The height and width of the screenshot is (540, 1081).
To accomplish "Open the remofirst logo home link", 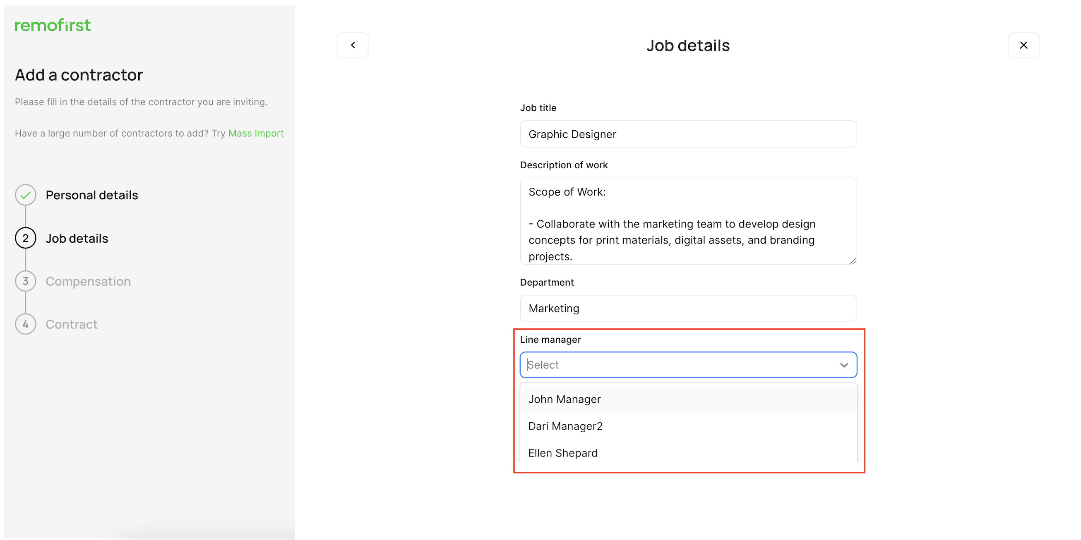I will coord(53,25).
